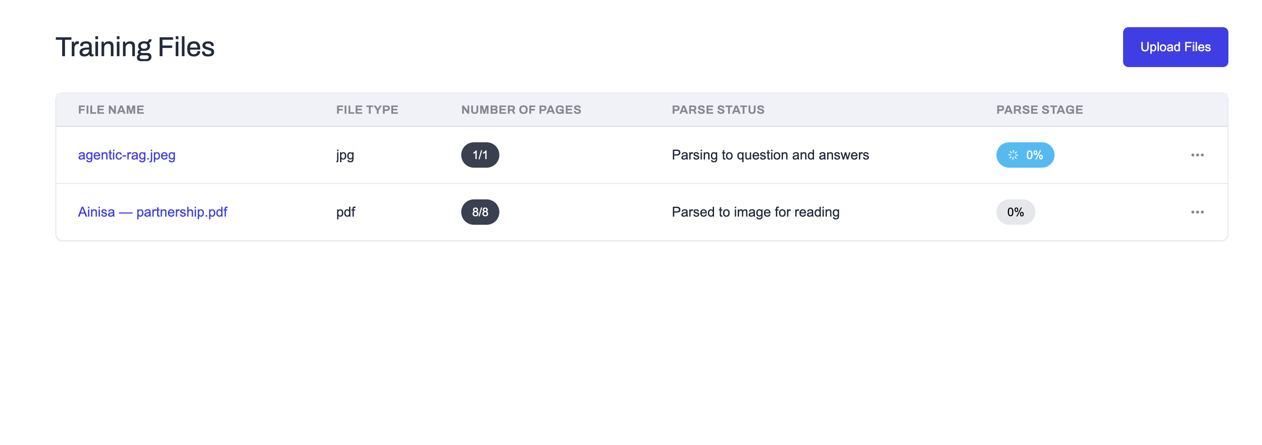The height and width of the screenshot is (445, 1262).
Task: Select the 'Parsing to question and answers' status text
Action: coord(770,155)
